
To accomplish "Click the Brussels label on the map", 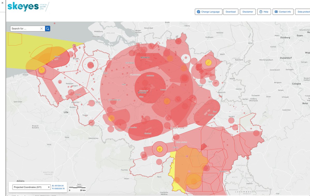I will [142, 92].
